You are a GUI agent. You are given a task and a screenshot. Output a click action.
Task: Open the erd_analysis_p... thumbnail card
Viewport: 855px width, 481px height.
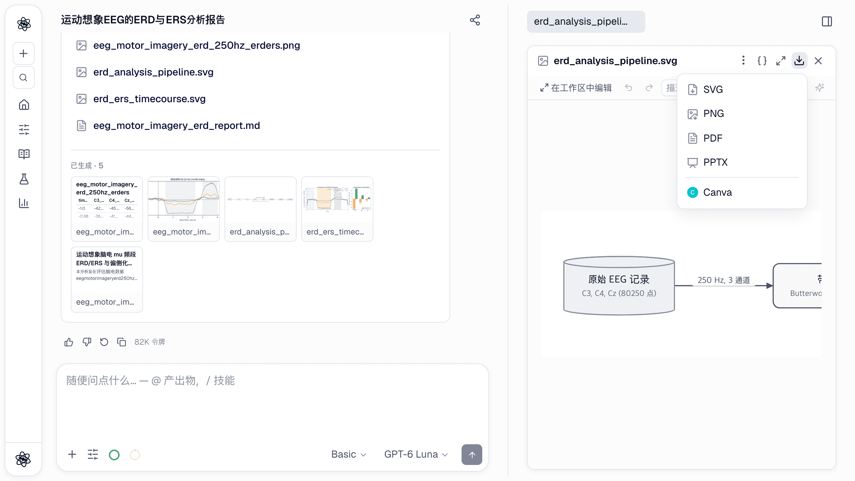[260, 209]
